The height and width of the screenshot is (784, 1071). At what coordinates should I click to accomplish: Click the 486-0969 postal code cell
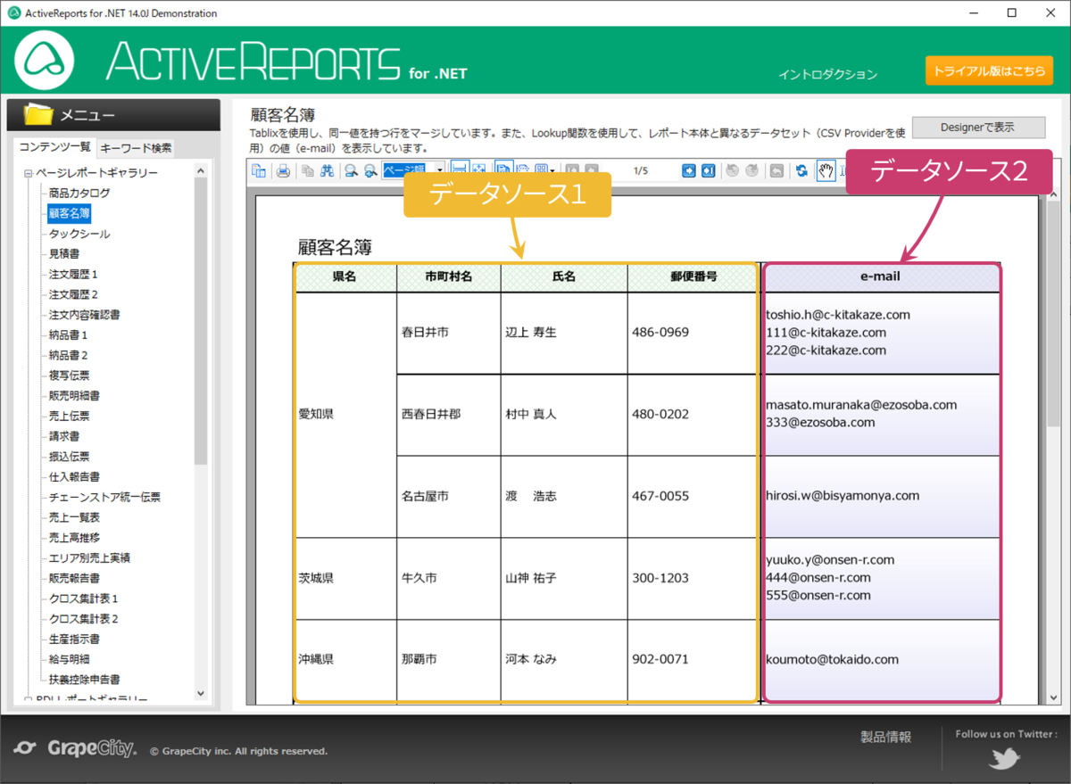[x=692, y=333]
